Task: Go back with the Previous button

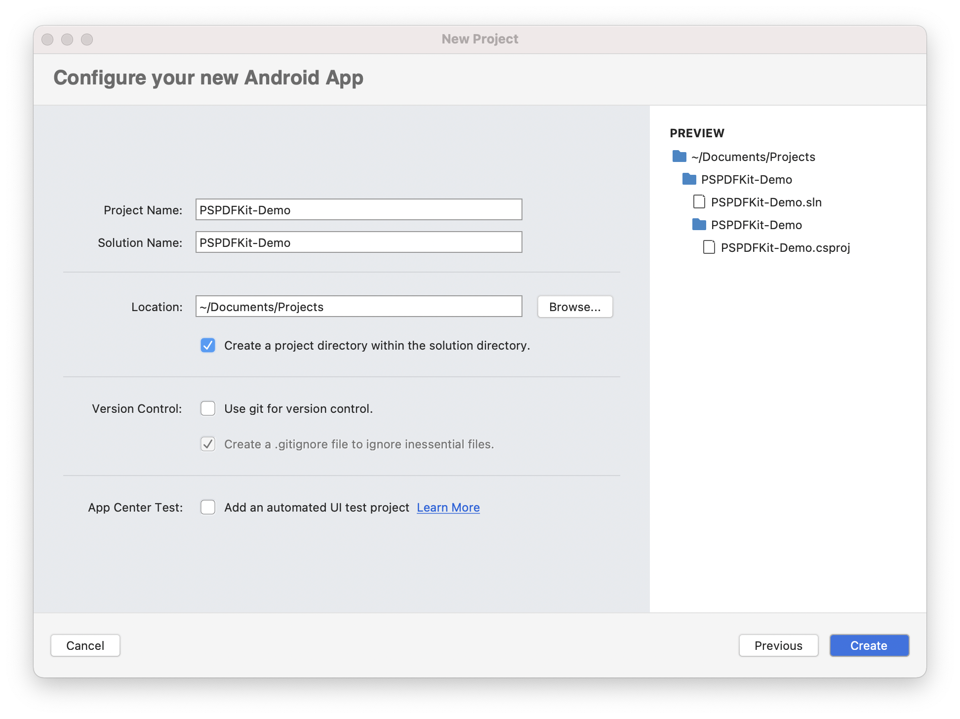Action: pos(778,645)
